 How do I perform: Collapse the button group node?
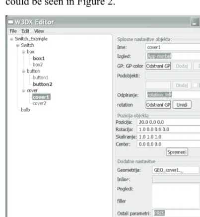(23, 72)
